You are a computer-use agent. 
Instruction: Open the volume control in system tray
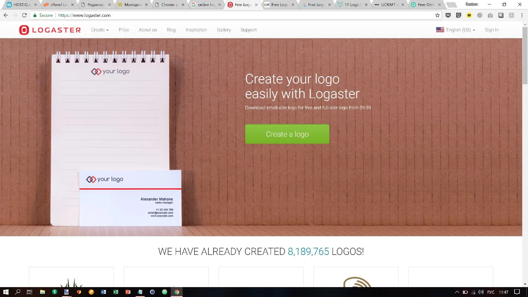(x=481, y=292)
